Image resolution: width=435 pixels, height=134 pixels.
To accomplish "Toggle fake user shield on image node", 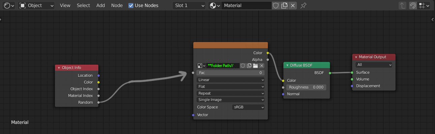I will point(243,66).
